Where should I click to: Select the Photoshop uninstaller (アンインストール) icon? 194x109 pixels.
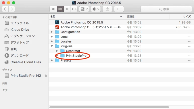tap(57, 27)
